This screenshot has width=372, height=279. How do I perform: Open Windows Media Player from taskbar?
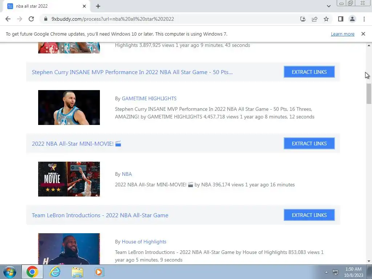(x=99, y=272)
